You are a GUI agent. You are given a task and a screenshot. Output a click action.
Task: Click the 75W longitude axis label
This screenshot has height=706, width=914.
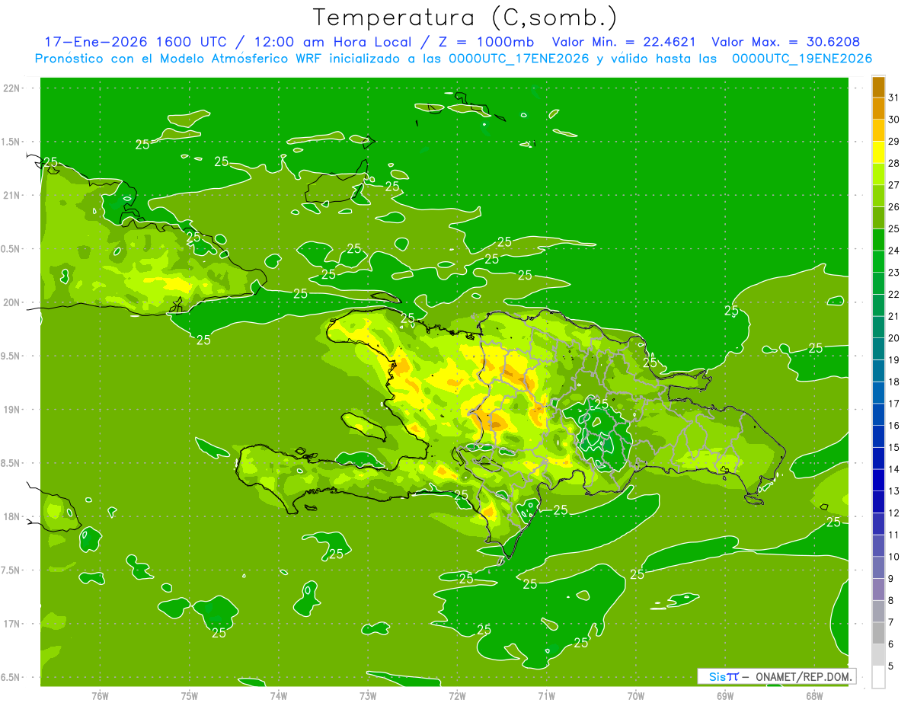click(190, 695)
